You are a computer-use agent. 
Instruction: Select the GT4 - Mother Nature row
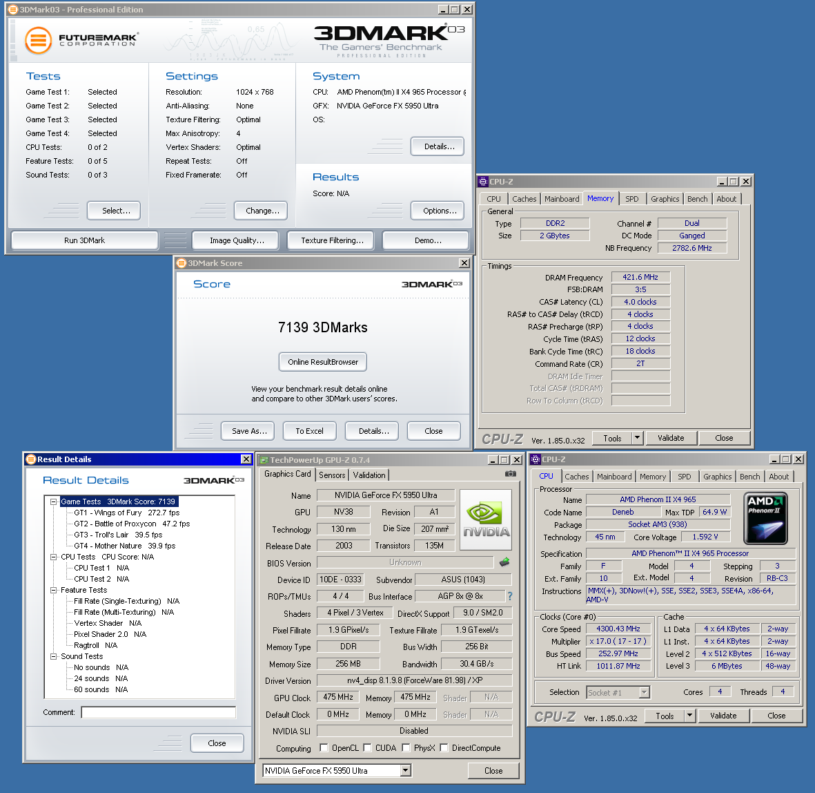pos(125,546)
